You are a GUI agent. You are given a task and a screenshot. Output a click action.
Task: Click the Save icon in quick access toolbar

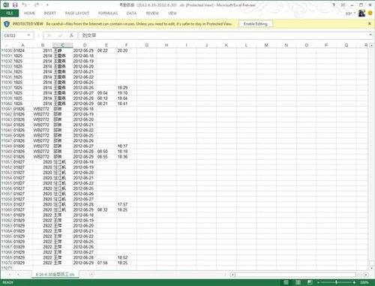[15, 5]
